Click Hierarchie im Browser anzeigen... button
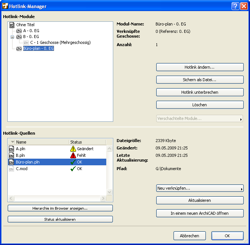Viewport: 250px width, 245px height. tap(60, 208)
